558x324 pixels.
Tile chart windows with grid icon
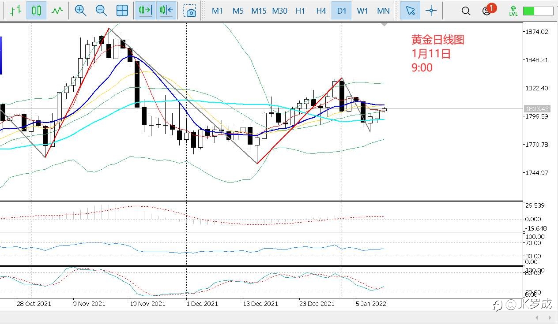(122, 11)
